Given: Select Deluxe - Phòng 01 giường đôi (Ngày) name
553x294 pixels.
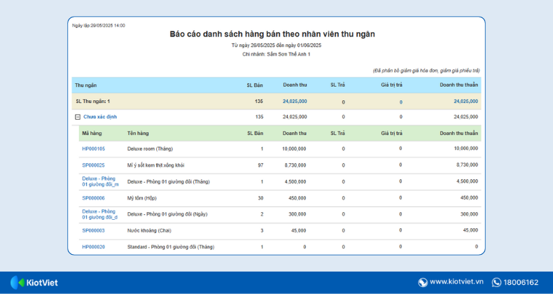Looking at the screenshot, I should coord(167,214).
